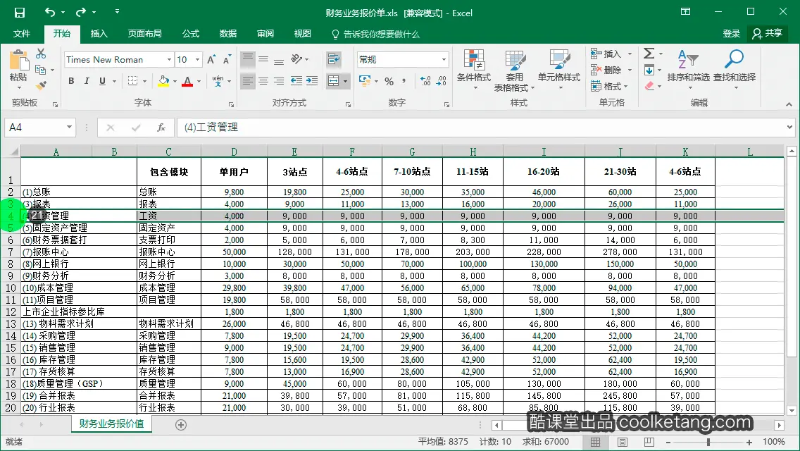Open the 文件 File tab
Screen dimensions: 800x451
(21, 34)
